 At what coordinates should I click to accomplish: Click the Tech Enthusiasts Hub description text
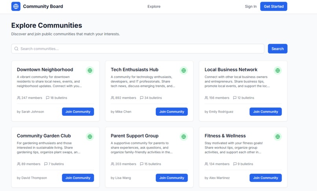(143, 82)
